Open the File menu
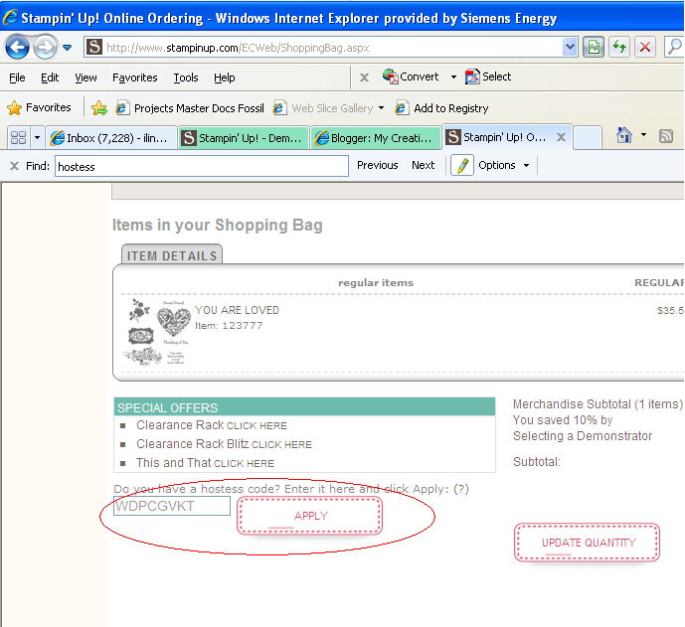This screenshot has width=685, height=627. pos(17,78)
